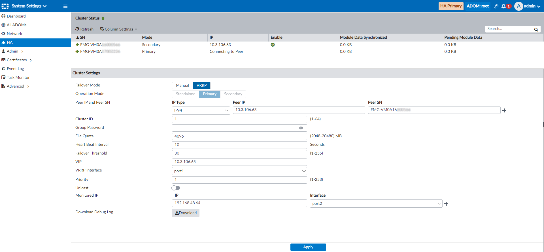
Task: Click the wrench tools icon in header
Action: [x=496, y=6]
